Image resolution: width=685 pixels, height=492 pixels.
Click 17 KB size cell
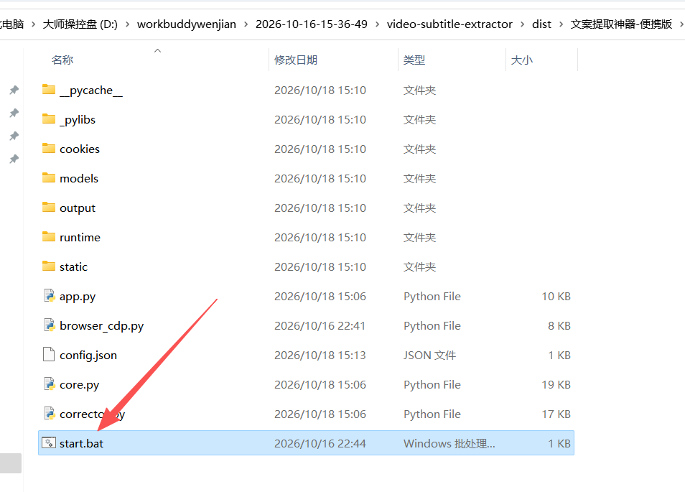pos(556,414)
